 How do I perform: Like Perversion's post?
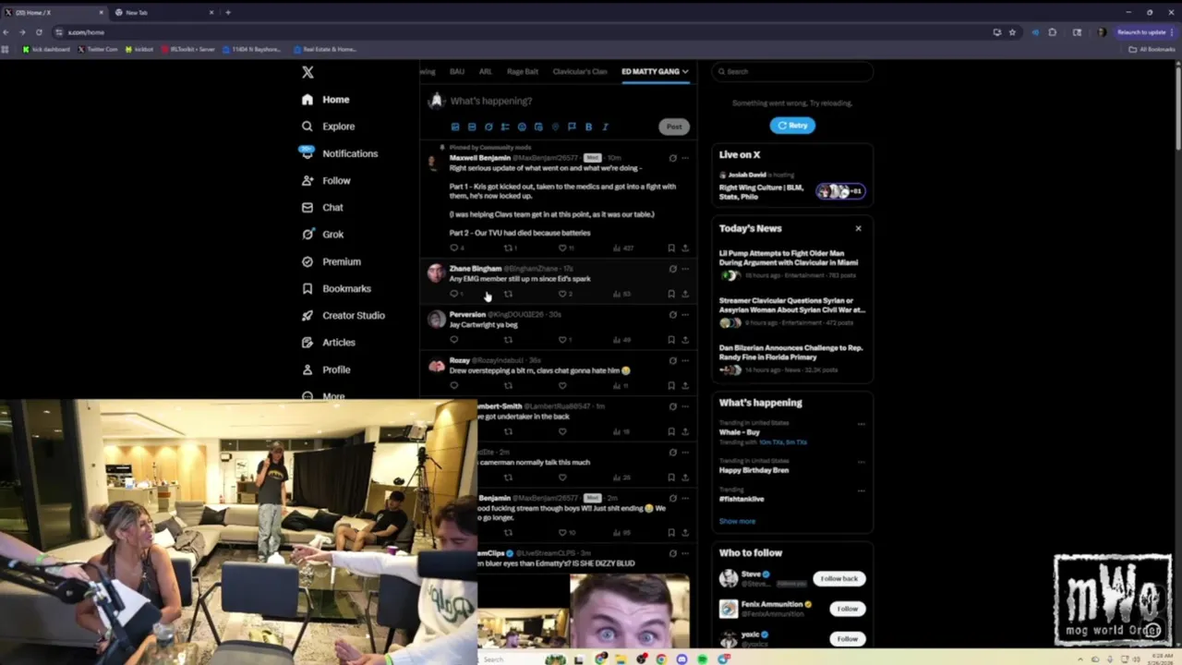click(562, 340)
